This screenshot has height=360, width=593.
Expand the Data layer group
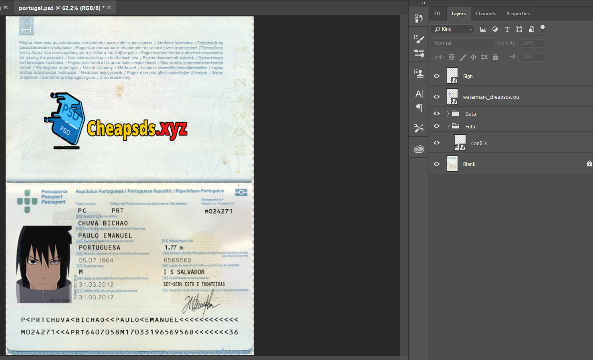tap(448, 114)
